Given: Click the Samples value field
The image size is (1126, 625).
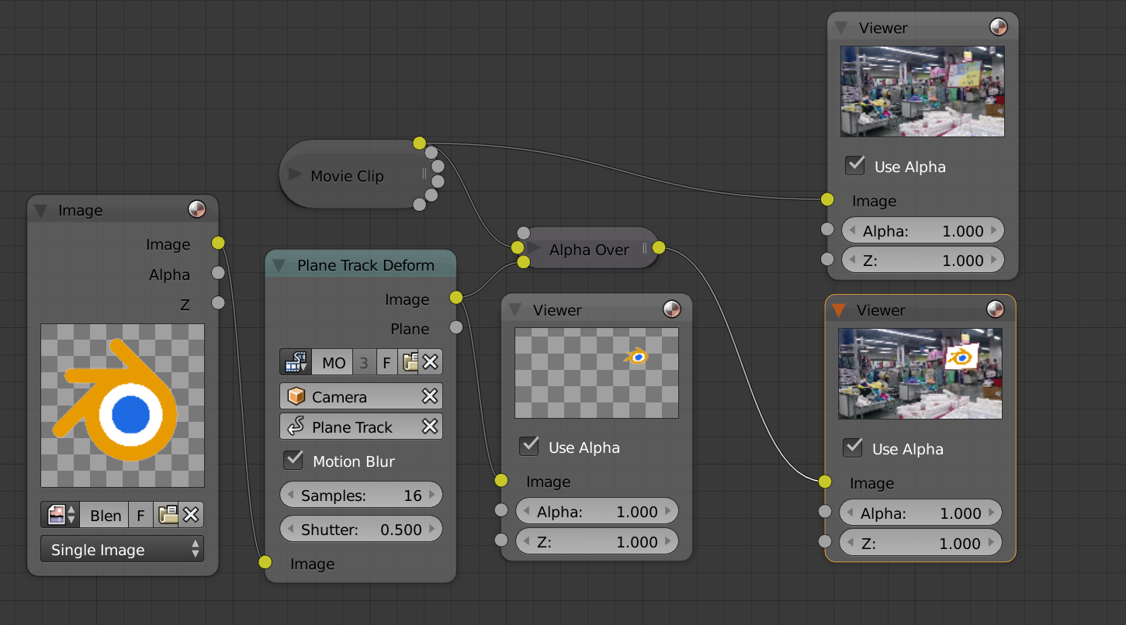Looking at the screenshot, I should (361, 496).
